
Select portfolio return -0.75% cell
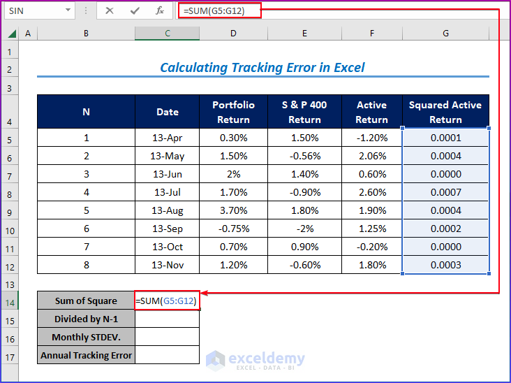[x=233, y=229]
